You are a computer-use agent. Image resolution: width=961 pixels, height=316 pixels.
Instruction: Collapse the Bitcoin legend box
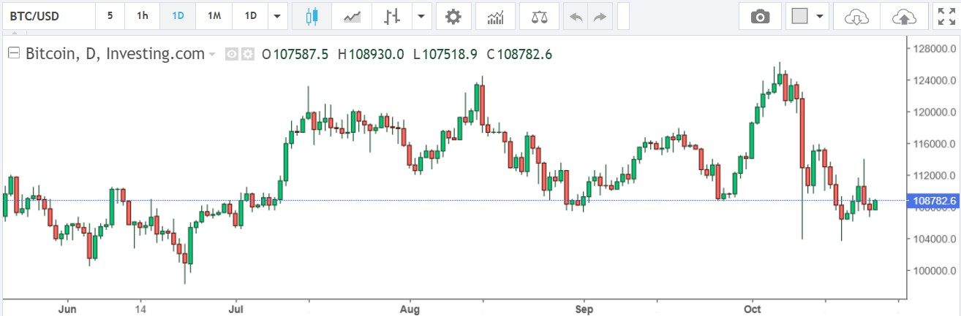click(13, 53)
